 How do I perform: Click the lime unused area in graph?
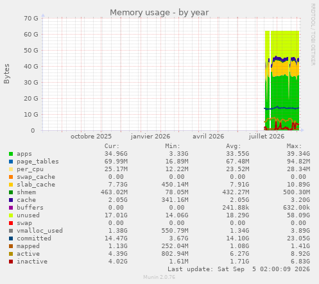(284, 43)
